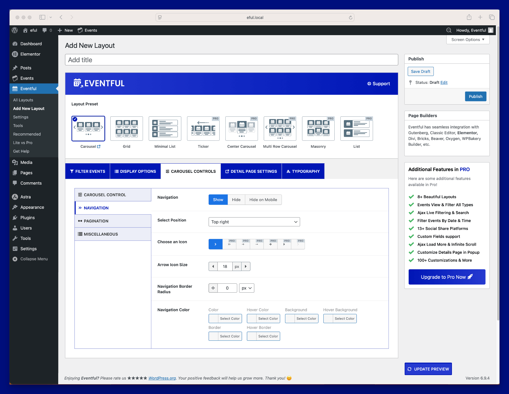Expand the Screen Options panel

(x=467, y=40)
